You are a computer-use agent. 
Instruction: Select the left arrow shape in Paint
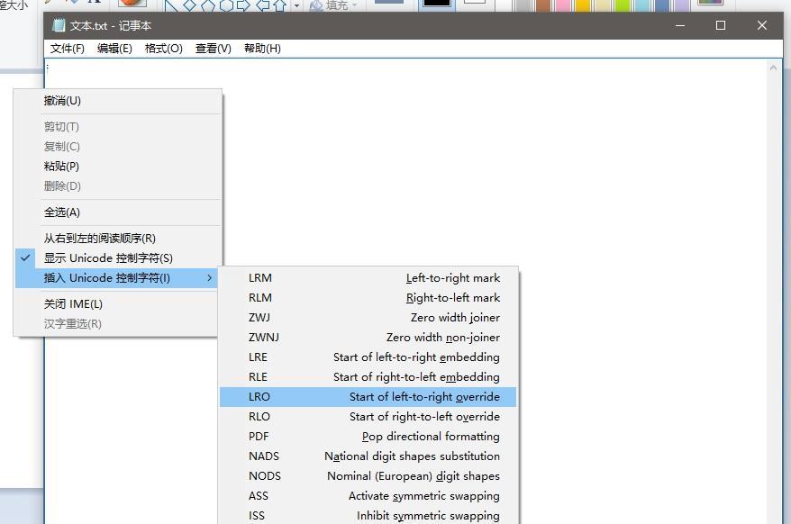click(262, 5)
